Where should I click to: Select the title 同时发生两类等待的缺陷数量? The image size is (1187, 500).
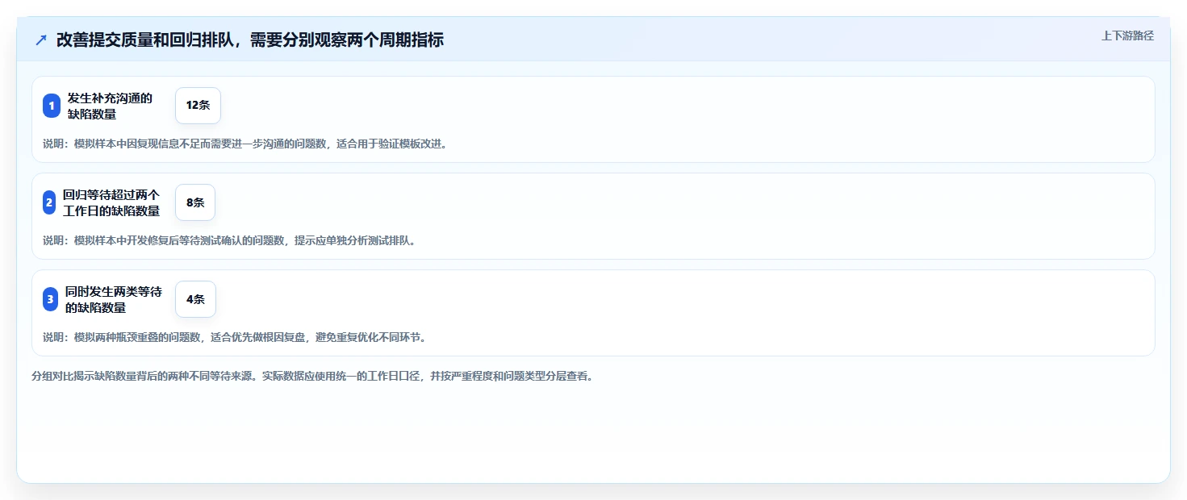pyautogui.click(x=113, y=299)
